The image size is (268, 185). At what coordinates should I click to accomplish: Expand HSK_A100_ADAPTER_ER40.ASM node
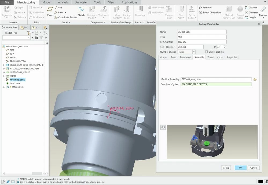4,69
